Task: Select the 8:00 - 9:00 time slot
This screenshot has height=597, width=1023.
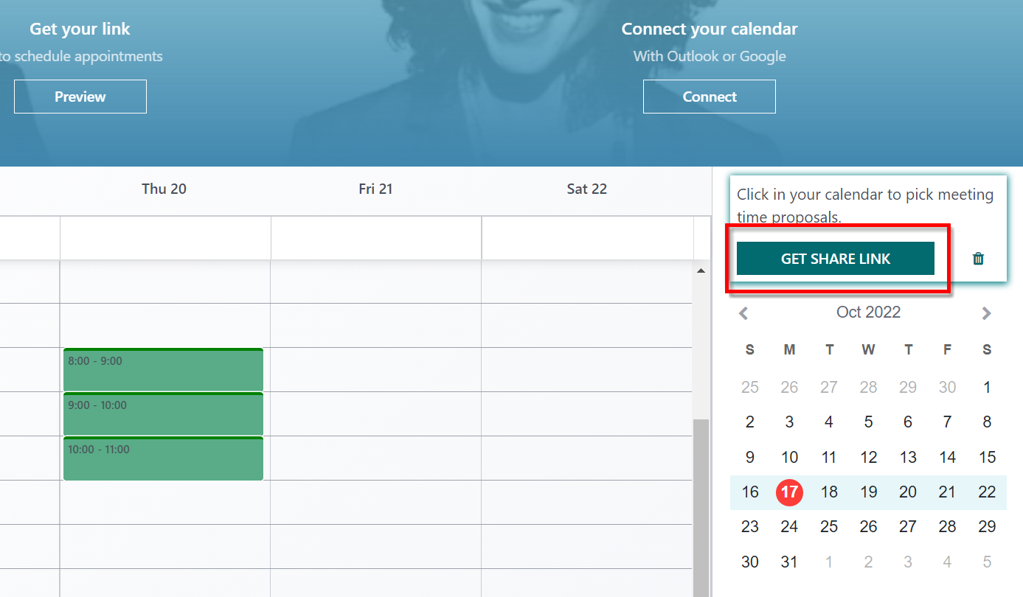Action: [163, 370]
